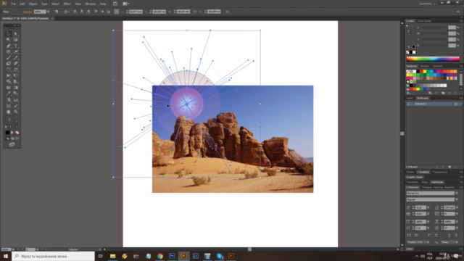Open the font family dropdown Myriad Pro
Screen dimensions: 464x261
click(x=457, y=194)
